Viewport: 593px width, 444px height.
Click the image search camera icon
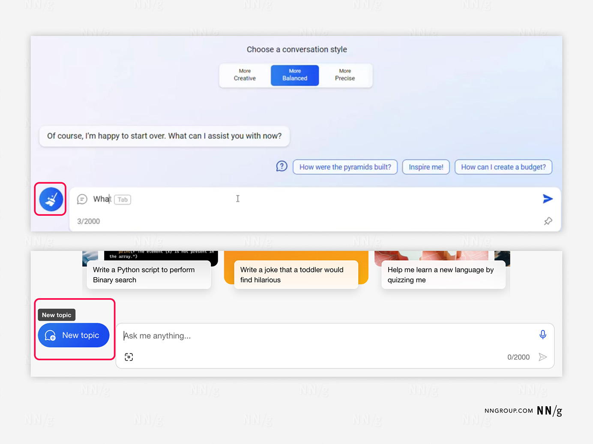[x=129, y=357]
